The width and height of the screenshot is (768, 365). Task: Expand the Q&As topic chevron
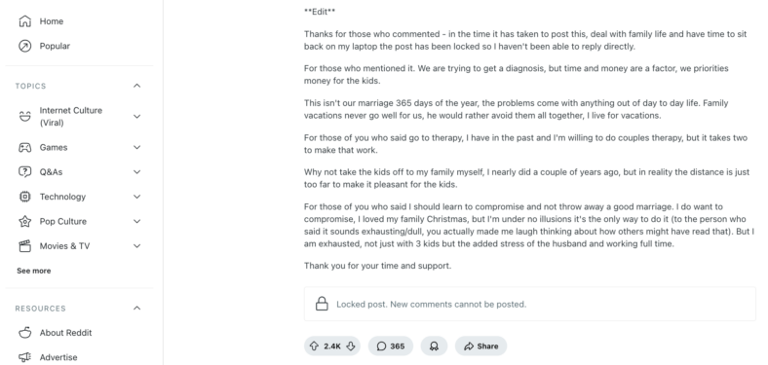pos(137,171)
